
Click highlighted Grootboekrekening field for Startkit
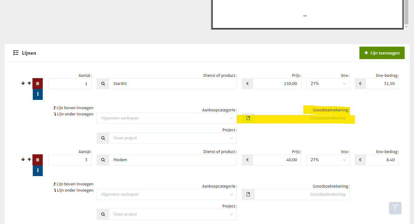302,118
